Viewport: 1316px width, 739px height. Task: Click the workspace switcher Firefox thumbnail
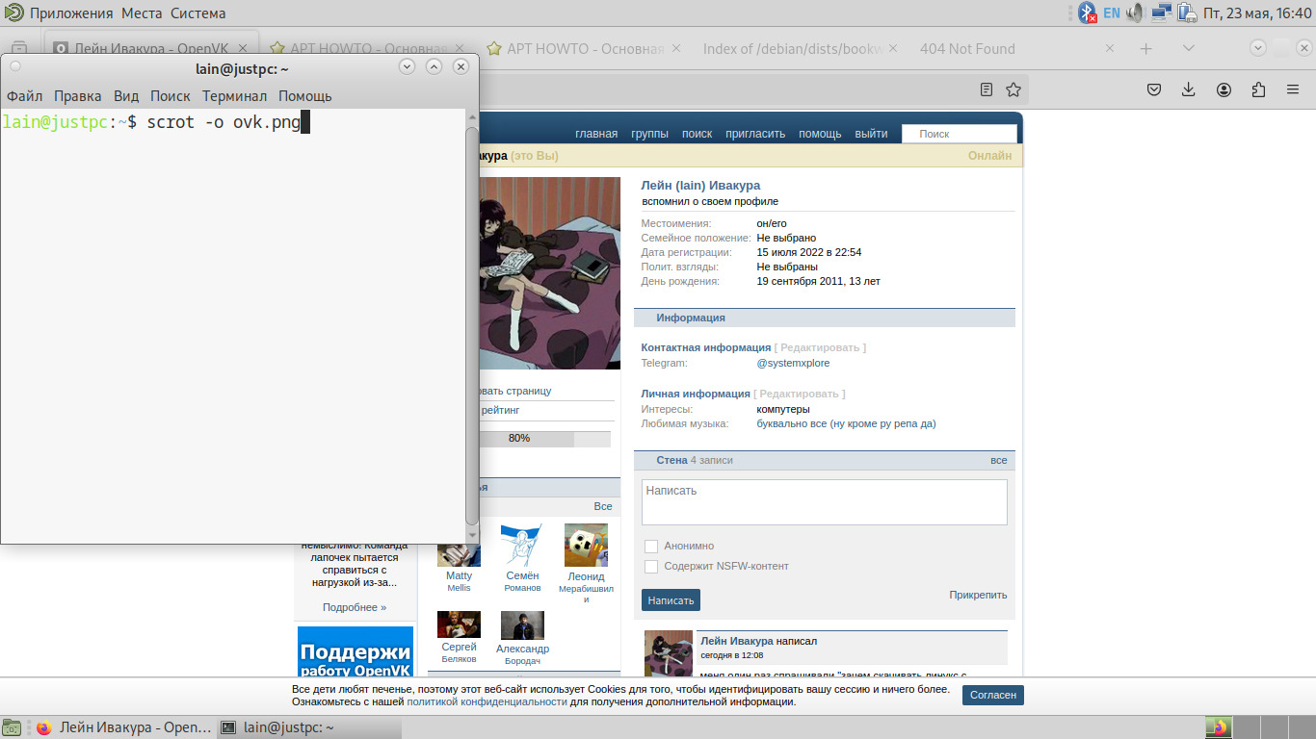point(1218,727)
